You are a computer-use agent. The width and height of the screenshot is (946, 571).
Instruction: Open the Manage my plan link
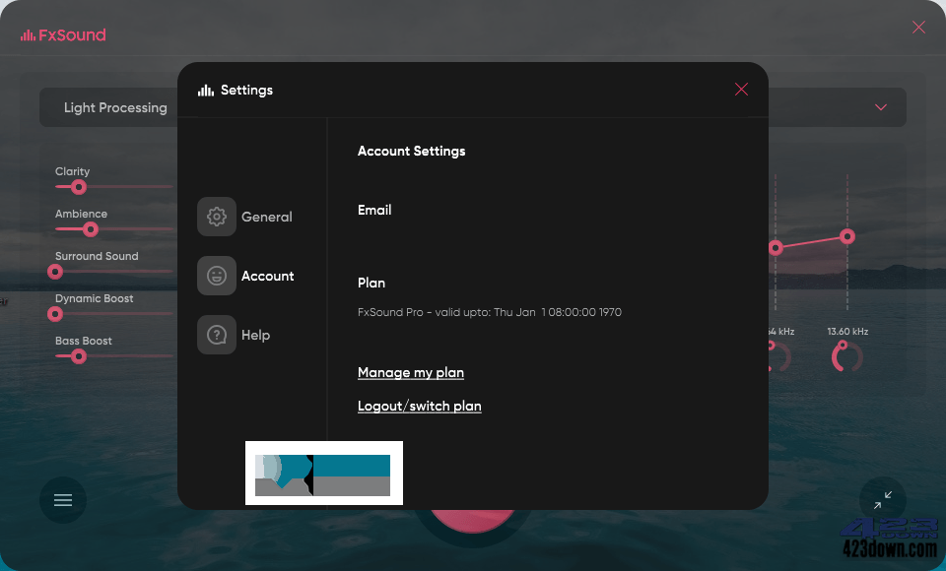[411, 373]
